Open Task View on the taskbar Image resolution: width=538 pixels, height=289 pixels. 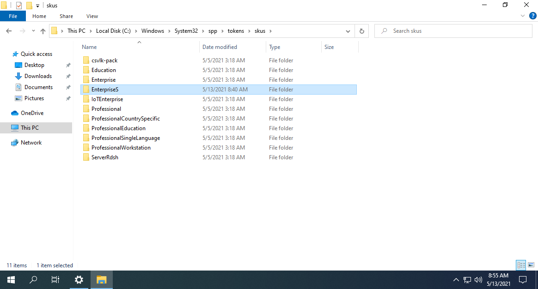(x=55, y=280)
